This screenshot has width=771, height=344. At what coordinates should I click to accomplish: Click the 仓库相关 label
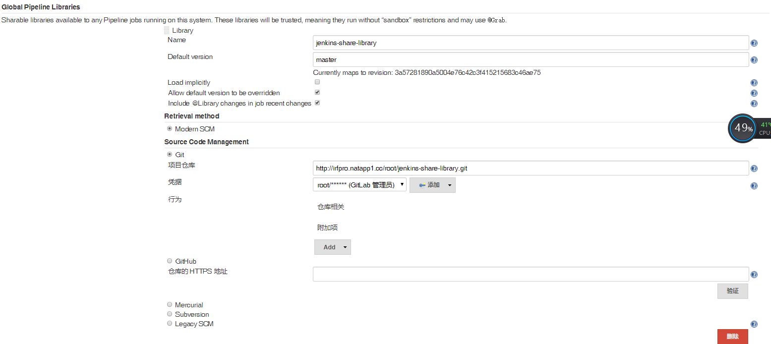click(x=331, y=207)
